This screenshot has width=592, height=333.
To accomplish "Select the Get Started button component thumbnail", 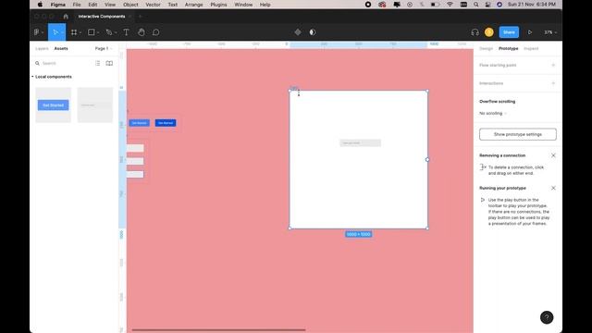I will [x=54, y=105].
